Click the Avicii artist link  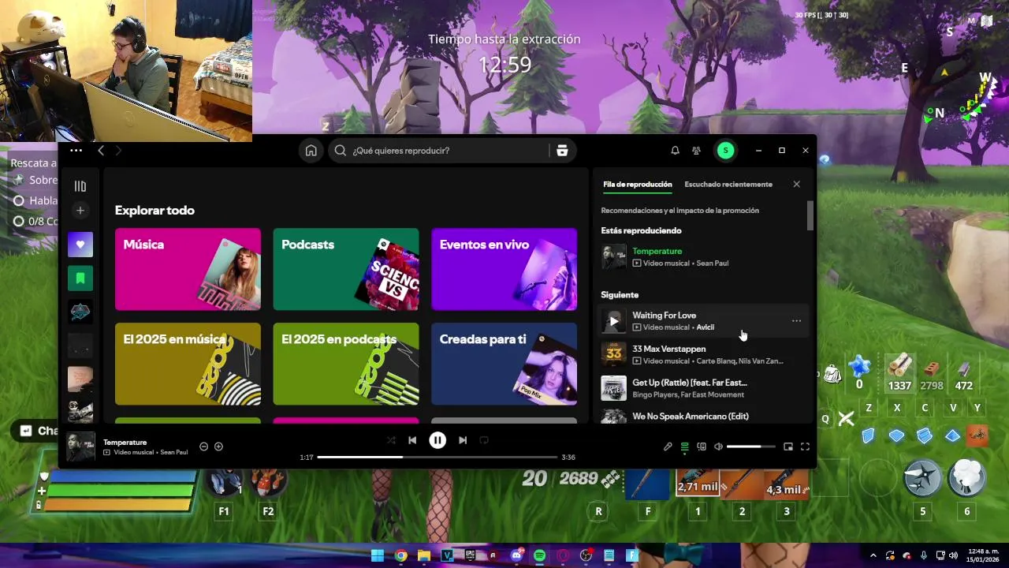pos(705,327)
